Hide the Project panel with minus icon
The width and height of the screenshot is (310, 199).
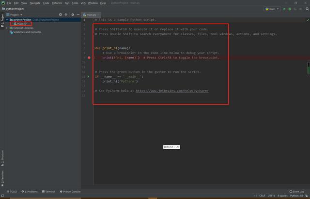(78, 14)
